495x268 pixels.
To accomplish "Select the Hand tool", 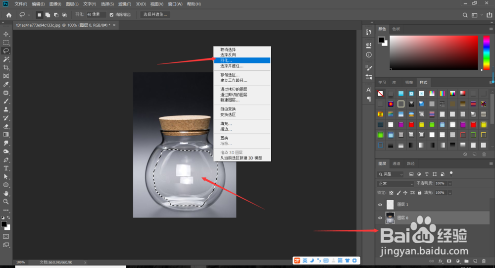I will click(x=6, y=193).
